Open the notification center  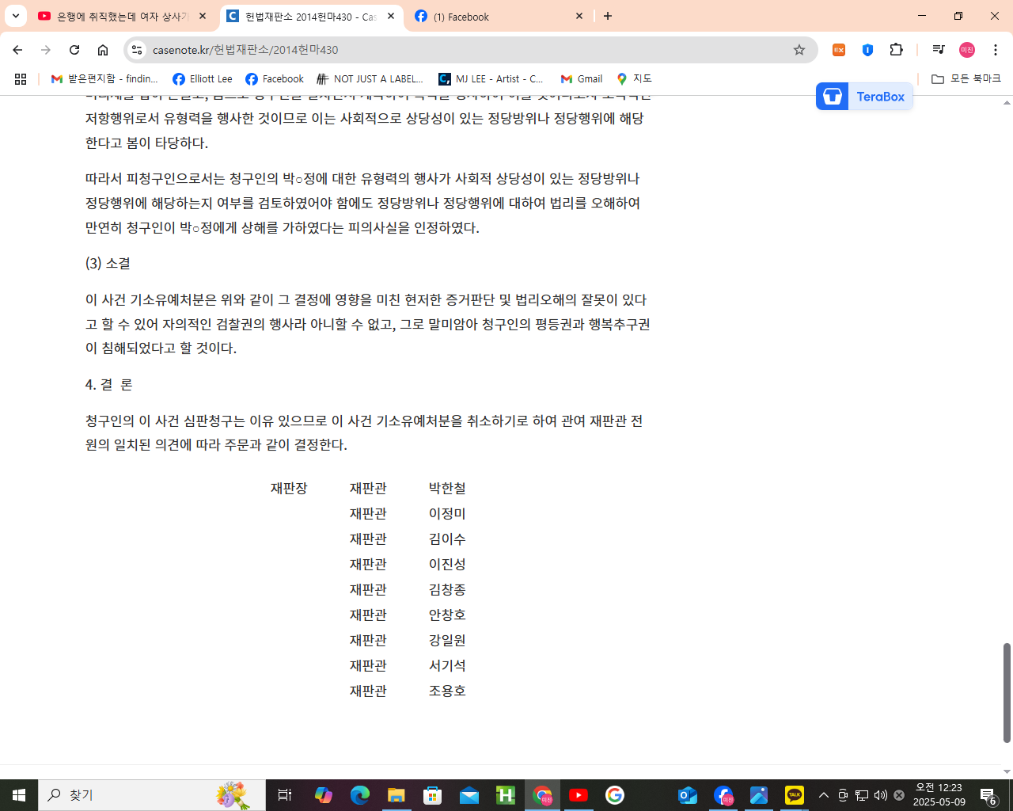coord(988,795)
